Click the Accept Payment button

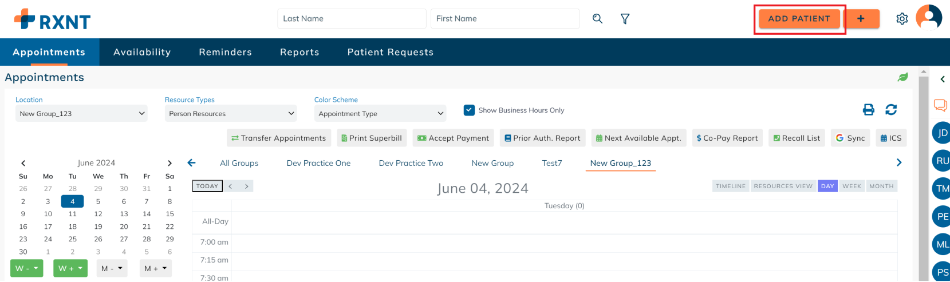(454, 138)
